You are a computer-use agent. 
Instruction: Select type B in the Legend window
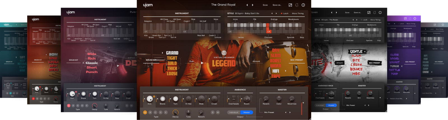click(150, 112)
